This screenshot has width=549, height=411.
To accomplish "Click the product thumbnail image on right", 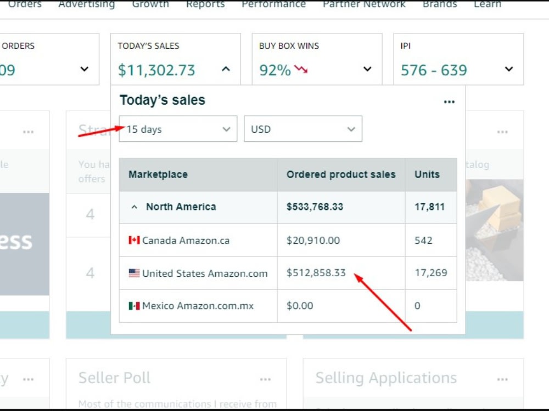I will pos(495,230).
